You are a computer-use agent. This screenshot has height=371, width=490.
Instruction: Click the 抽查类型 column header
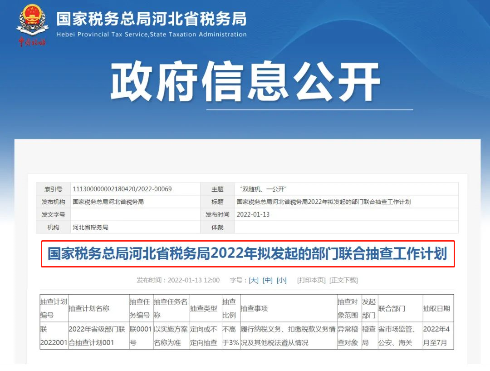(x=206, y=308)
